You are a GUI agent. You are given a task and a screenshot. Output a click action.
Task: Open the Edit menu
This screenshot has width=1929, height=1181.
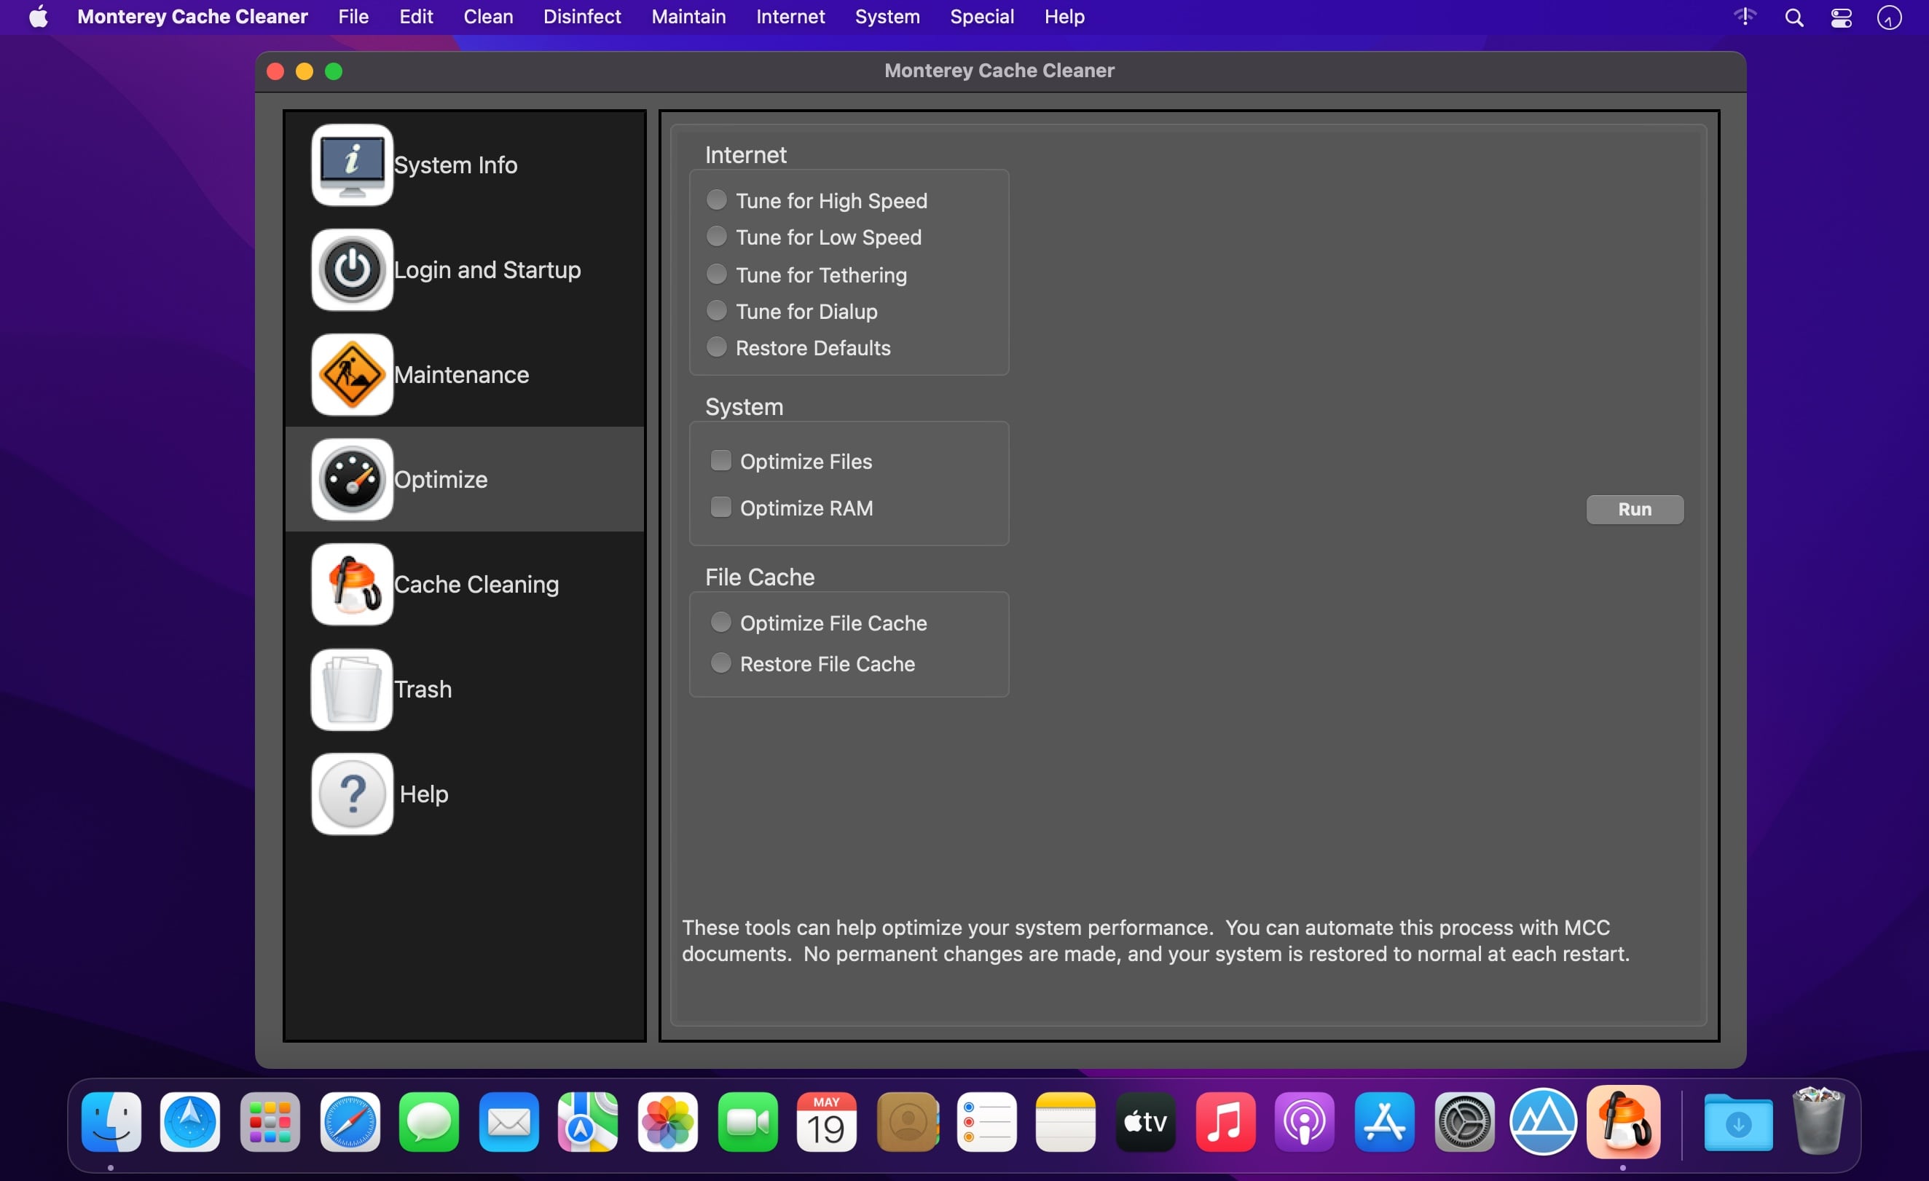[416, 17]
